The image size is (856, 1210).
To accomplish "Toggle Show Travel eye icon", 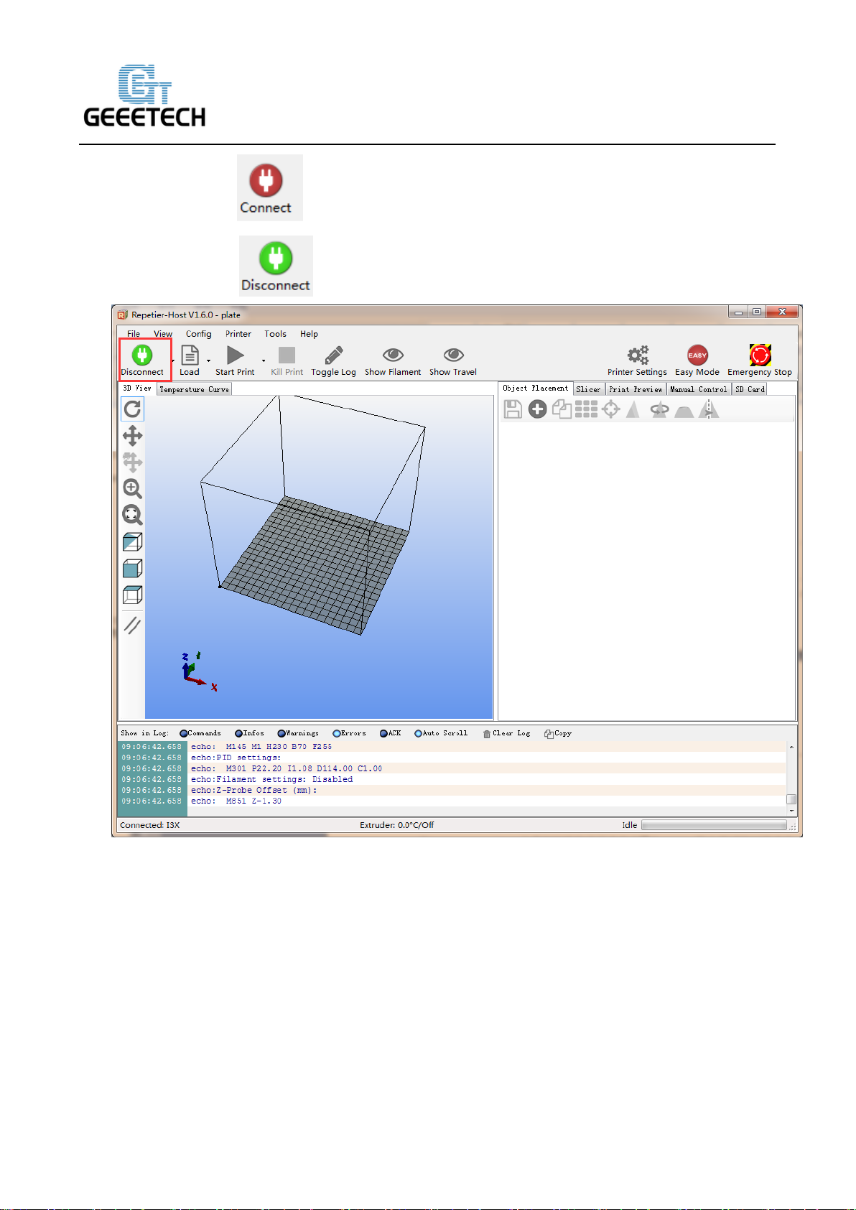I will coord(453,355).
